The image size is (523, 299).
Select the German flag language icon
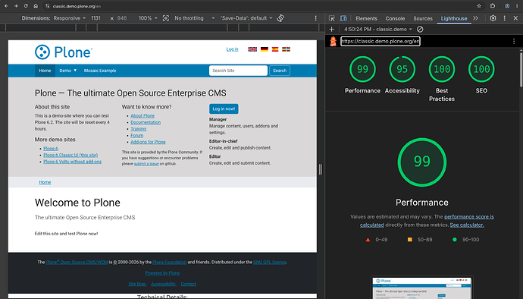(265, 49)
